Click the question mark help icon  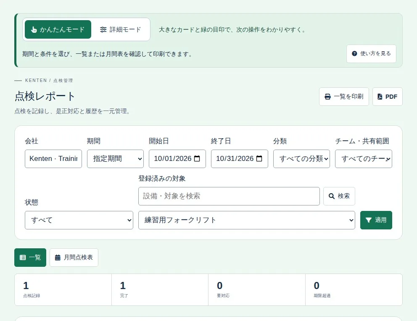pyautogui.click(x=354, y=54)
